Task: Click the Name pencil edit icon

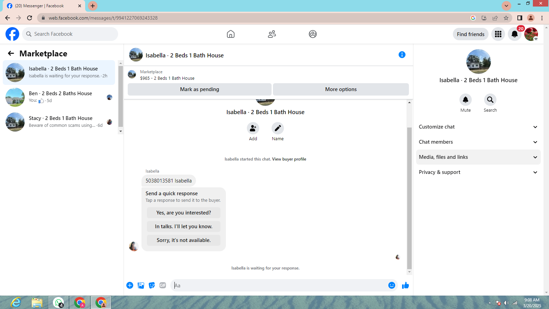Action: click(278, 128)
